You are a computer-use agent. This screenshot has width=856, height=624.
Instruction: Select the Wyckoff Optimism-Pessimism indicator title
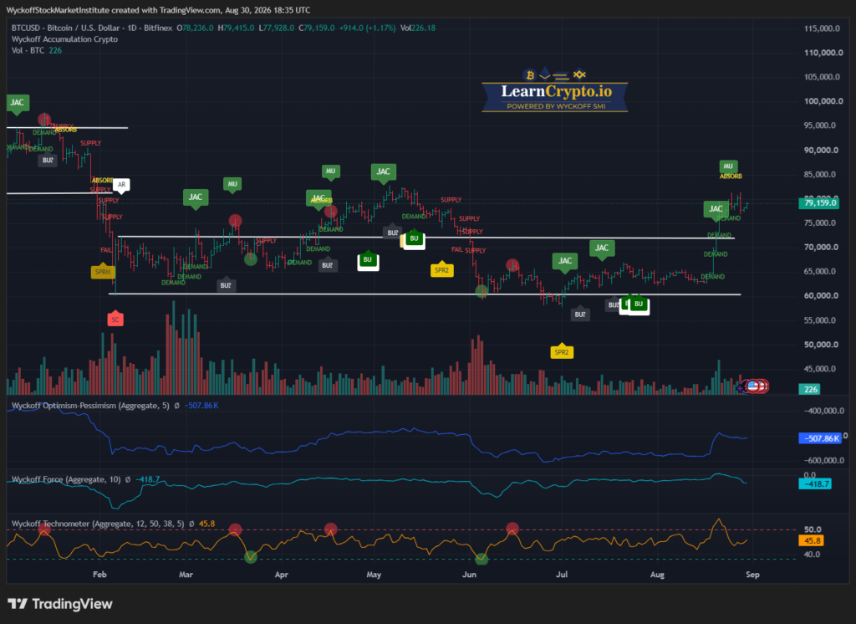(90, 406)
